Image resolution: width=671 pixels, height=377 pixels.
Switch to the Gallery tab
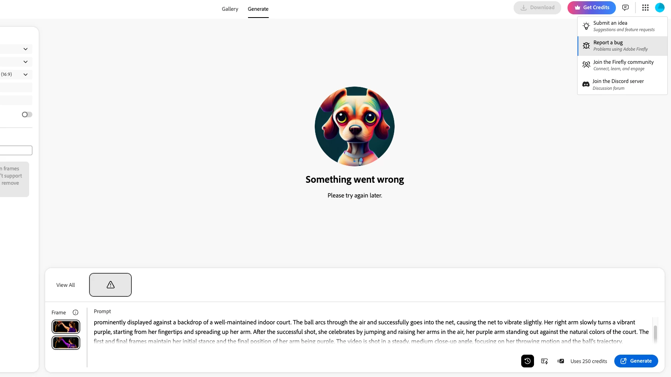pos(230,9)
